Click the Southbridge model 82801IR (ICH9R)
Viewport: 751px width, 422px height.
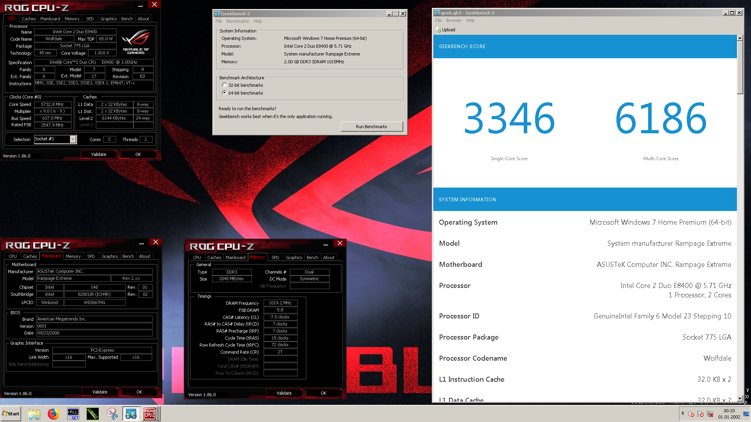click(x=94, y=294)
